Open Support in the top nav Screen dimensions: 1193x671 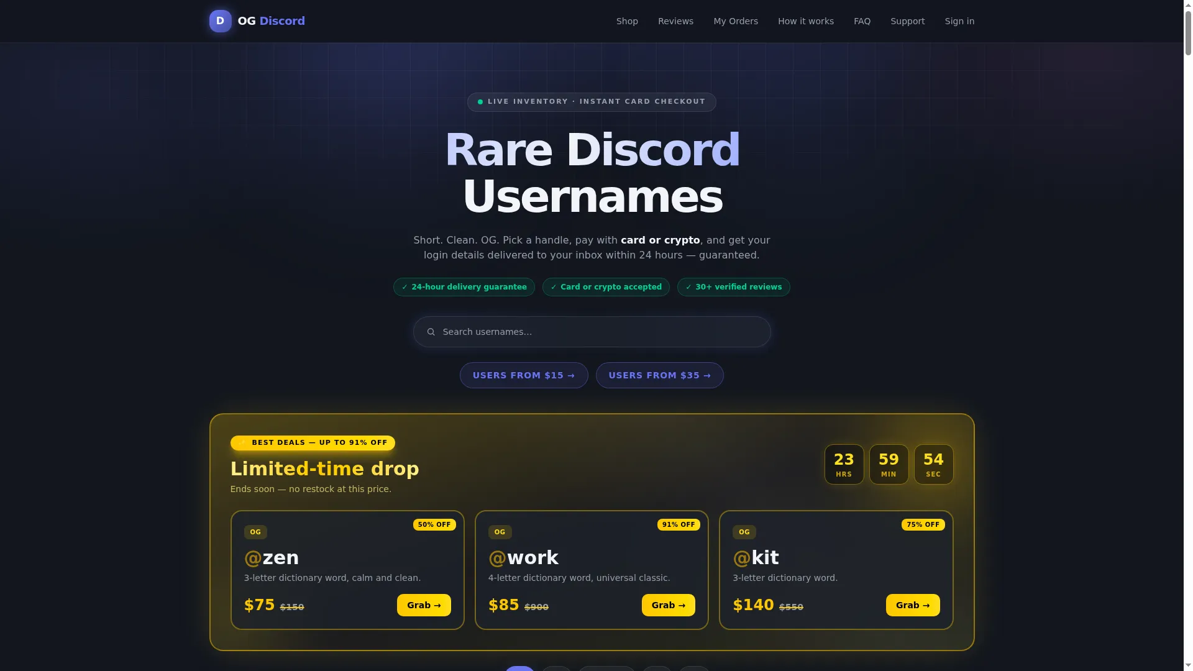tap(907, 21)
